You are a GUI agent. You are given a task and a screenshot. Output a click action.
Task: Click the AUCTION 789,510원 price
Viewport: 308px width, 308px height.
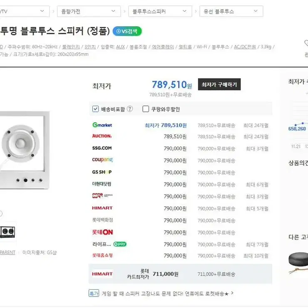pyautogui.click(x=175, y=137)
